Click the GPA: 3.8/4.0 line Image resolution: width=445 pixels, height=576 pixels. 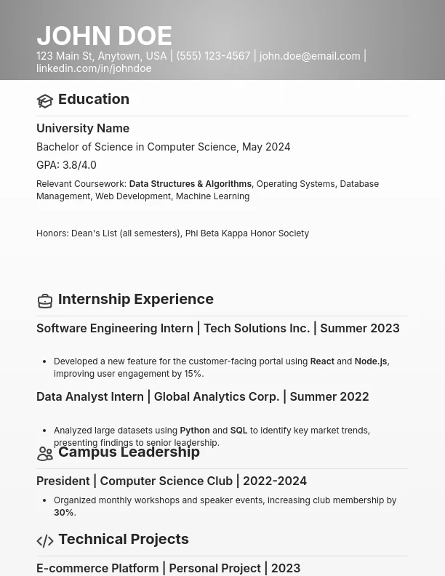pyautogui.click(x=66, y=165)
